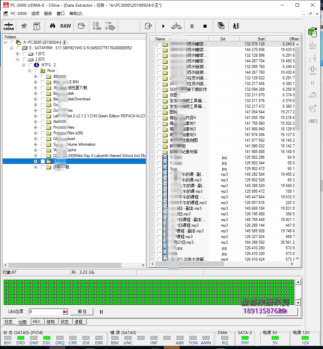The image size is (323, 349).
Task: Click the grayed tree-structure toolbar icon
Action: (x=97, y=26)
